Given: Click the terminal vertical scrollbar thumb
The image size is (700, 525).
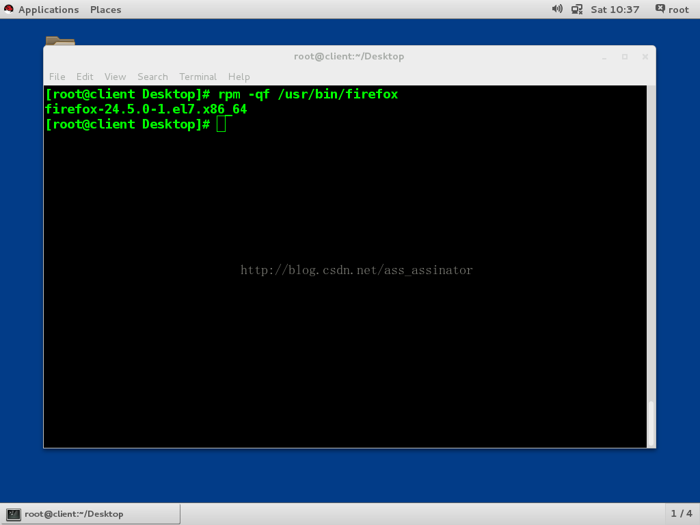Looking at the screenshot, I should pos(651,423).
